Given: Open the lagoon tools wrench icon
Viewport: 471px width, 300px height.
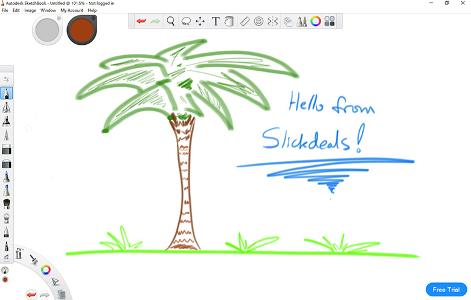Looking at the screenshot, I should (x=19, y=253).
